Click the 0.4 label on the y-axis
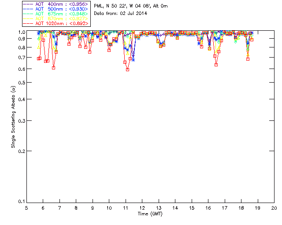 pos(22,99)
